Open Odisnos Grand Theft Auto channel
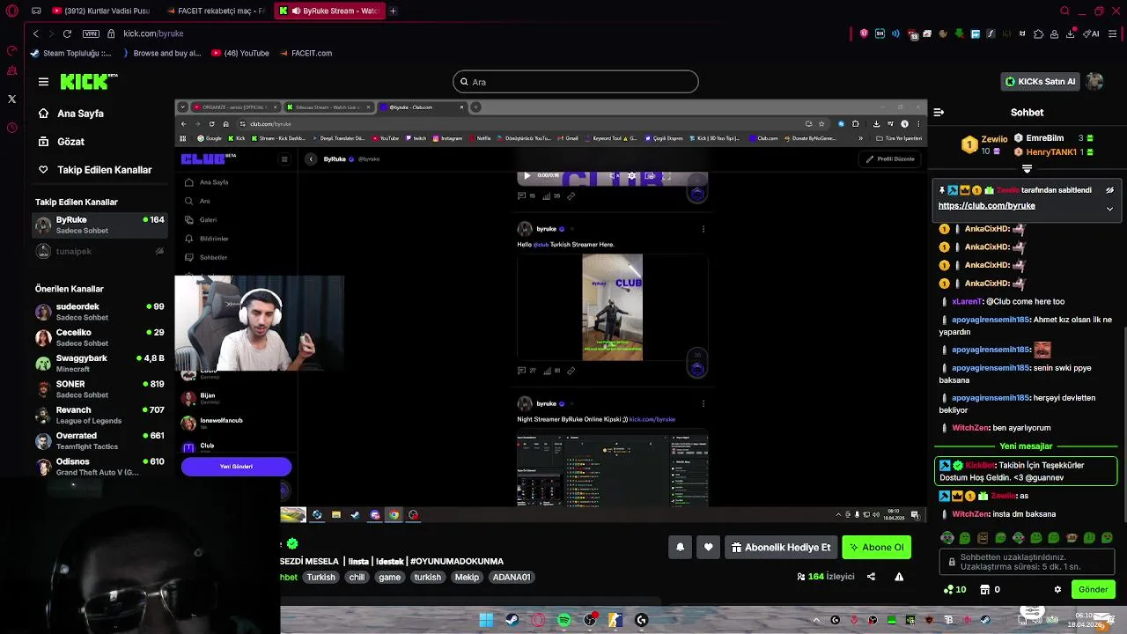1127x634 pixels. pyautogui.click(x=99, y=467)
